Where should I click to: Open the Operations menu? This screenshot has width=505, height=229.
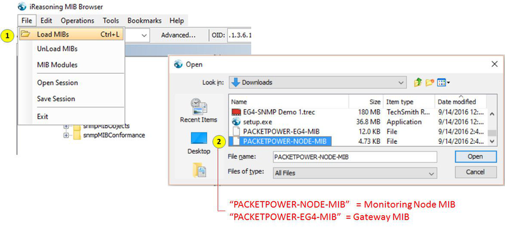(x=77, y=21)
